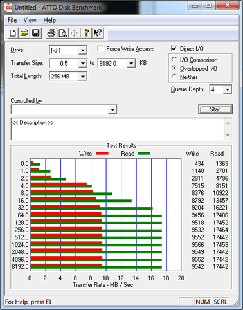This screenshot has width=243, height=310.
Task: Select the I/O Comparison radio button
Action: click(174, 59)
